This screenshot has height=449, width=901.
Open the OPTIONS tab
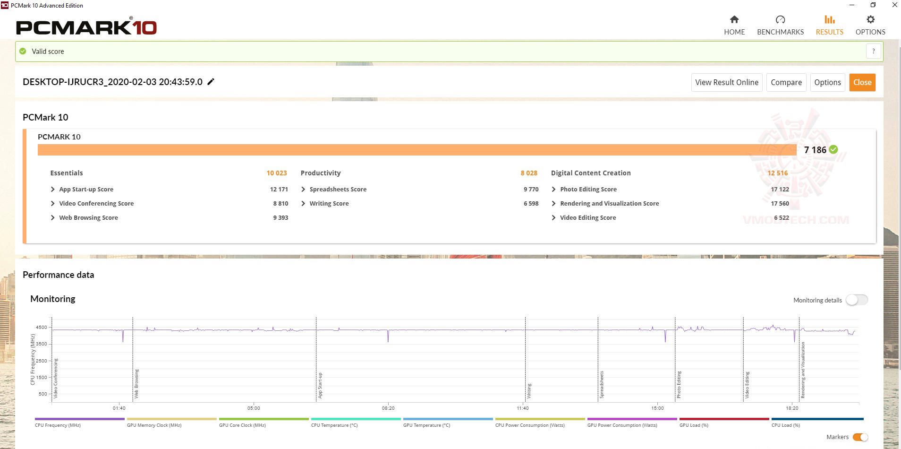click(870, 32)
